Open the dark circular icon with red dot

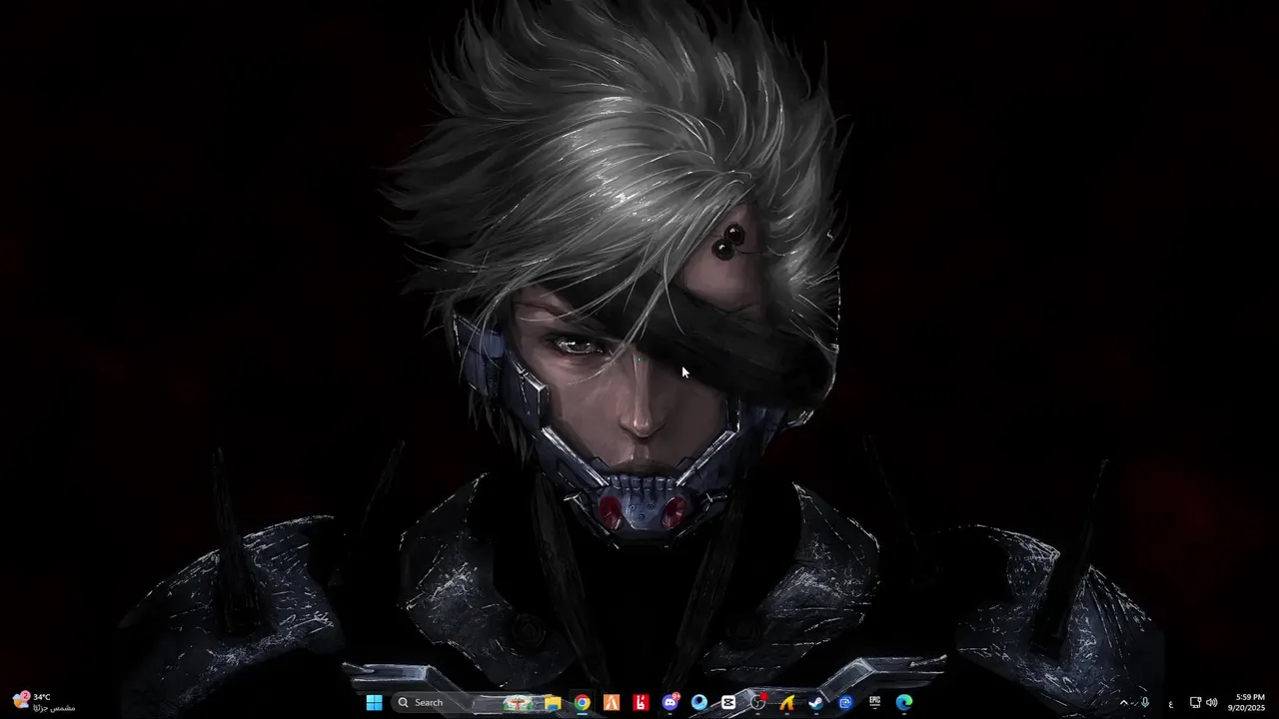(758, 702)
